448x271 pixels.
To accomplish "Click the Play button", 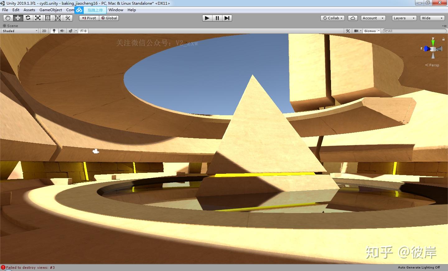I will click(x=207, y=18).
